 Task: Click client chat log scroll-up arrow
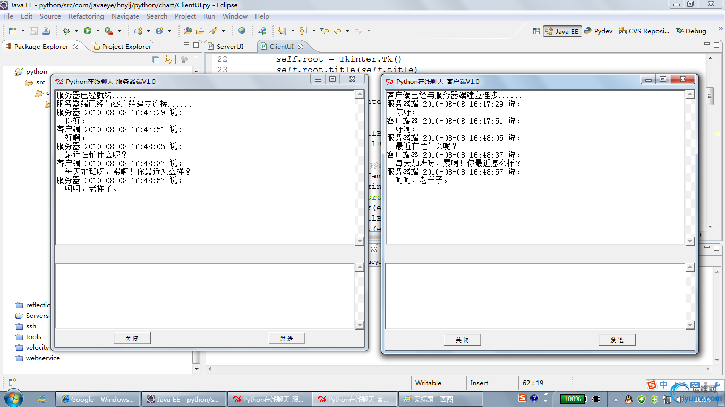690,94
